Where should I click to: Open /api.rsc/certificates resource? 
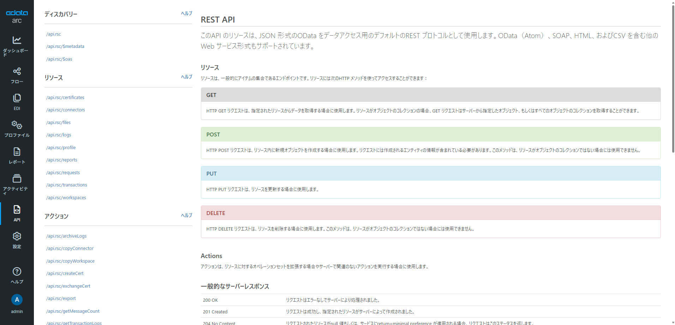(x=65, y=98)
